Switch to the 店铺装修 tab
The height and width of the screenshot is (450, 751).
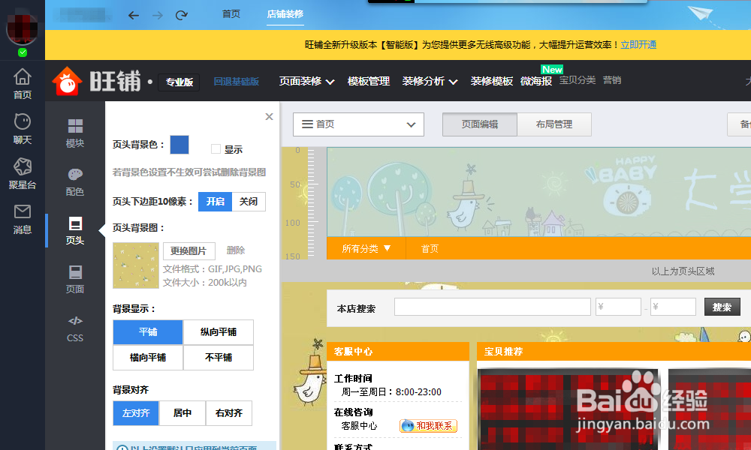285,14
